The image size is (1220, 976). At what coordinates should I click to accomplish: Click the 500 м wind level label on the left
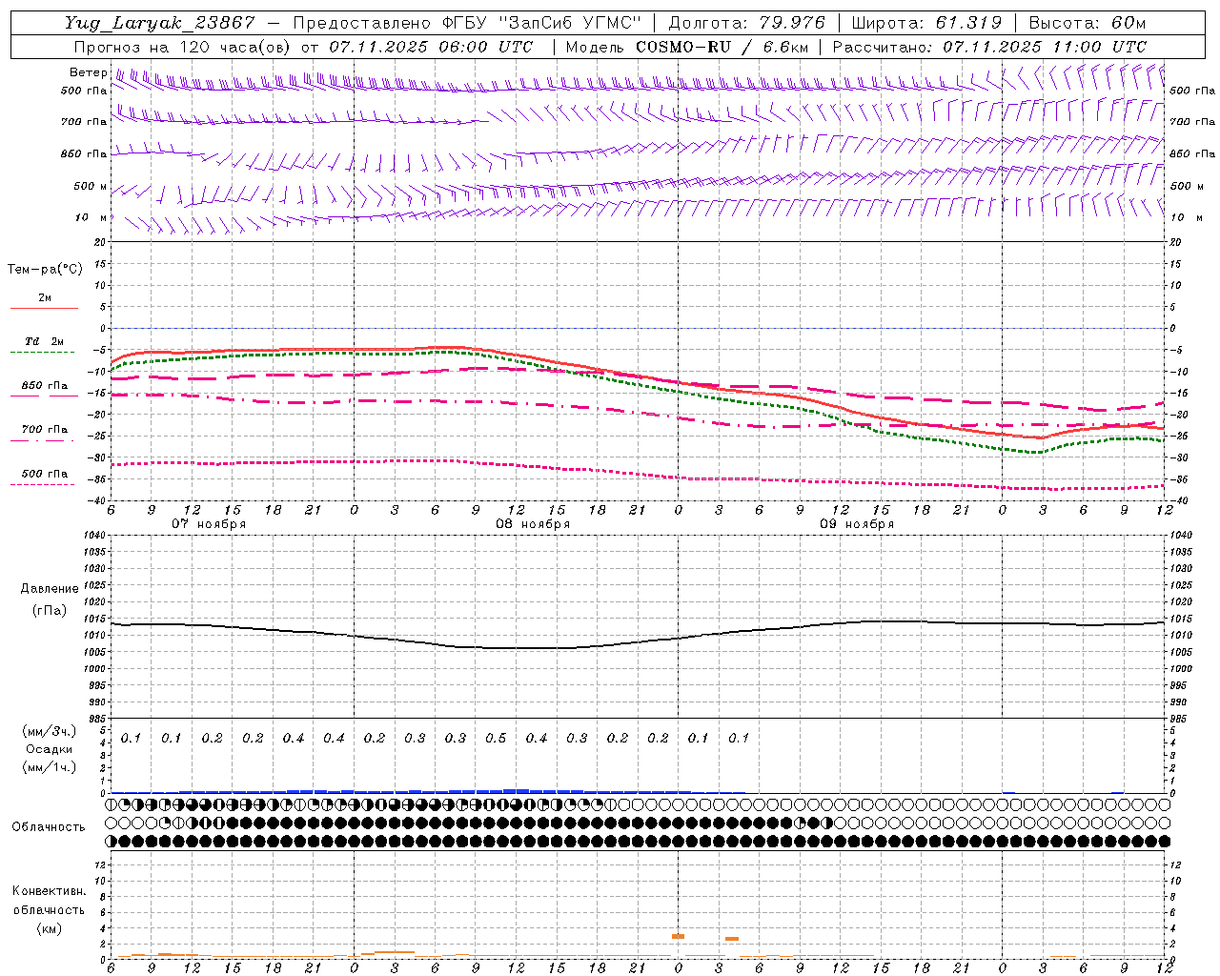[x=91, y=186]
